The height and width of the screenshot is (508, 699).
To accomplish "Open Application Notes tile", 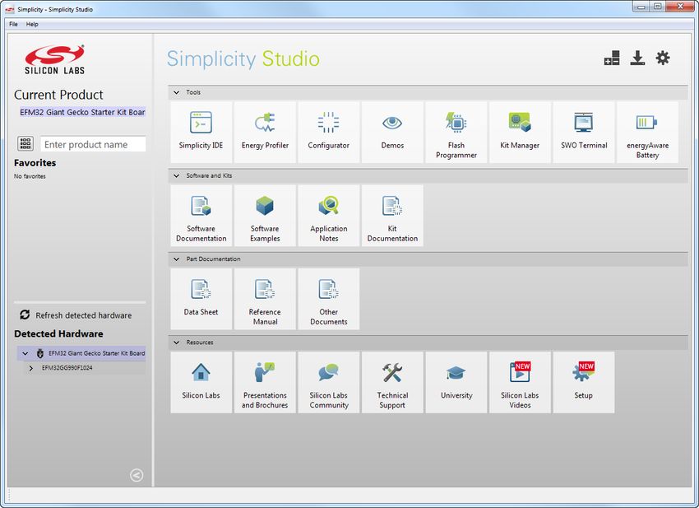I will click(x=329, y=216).
